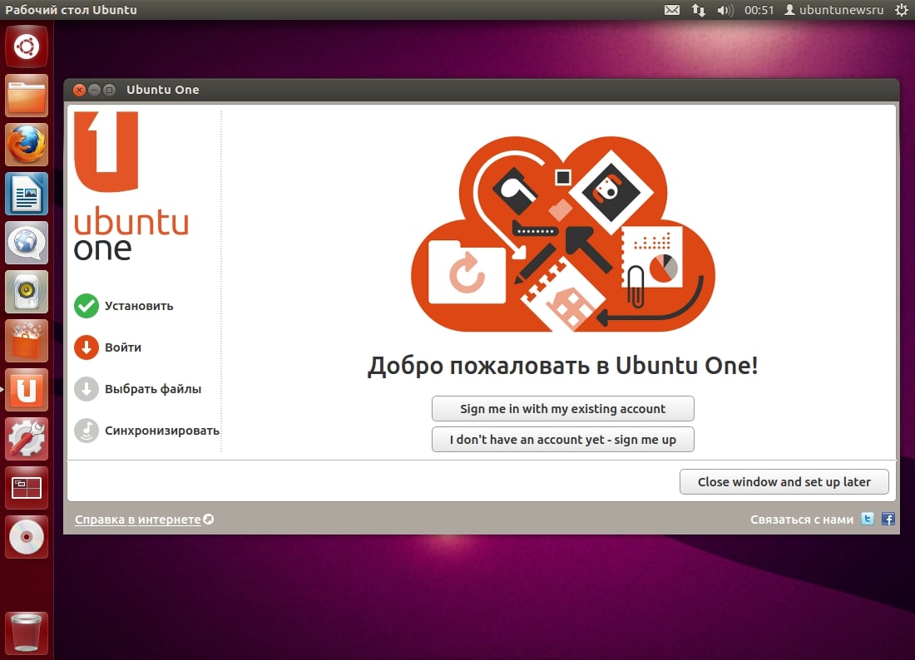The image size is (915, 660).
Task: Open the Ubuntu One Facebook page icon
Action: (x=888, y=519)
